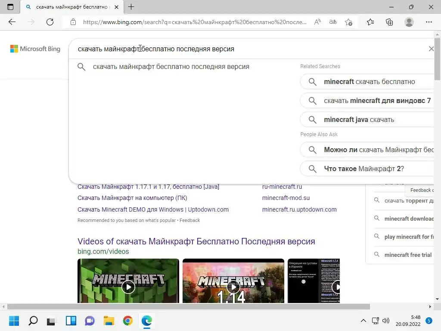Open Videos of скачать Майнкрафт heading link

196,241
